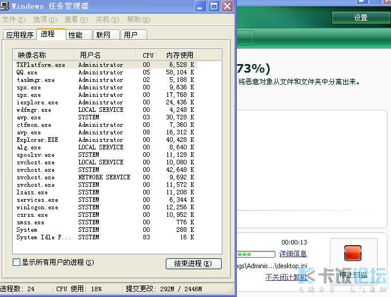Select the smss.exe process
This screenshot has height=297, width=391.
point(105,222)
